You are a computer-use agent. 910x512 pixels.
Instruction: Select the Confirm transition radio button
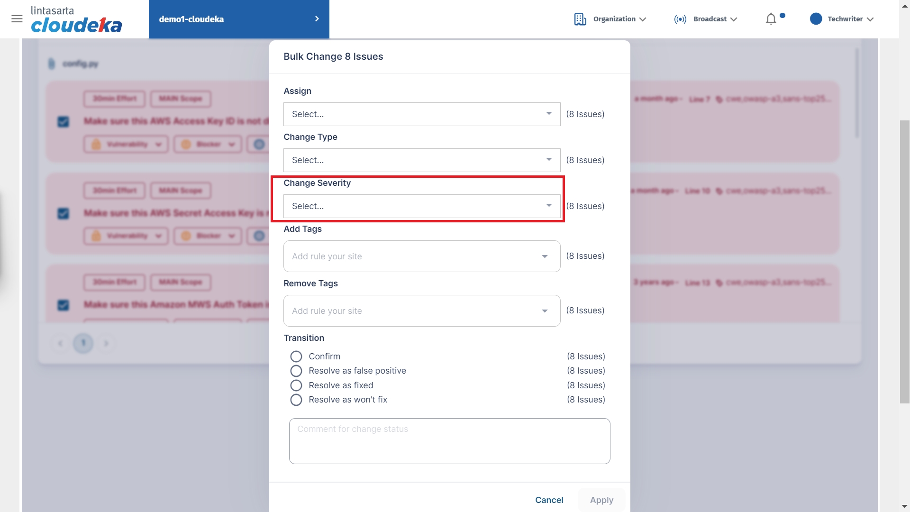coord(296,357)
